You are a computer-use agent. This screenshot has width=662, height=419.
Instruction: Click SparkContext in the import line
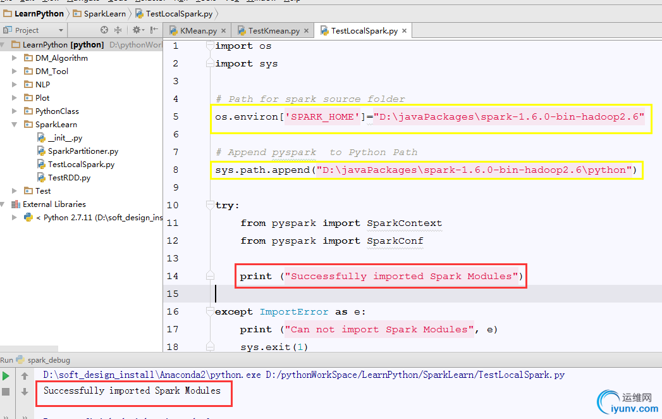(x=405, y=223)
